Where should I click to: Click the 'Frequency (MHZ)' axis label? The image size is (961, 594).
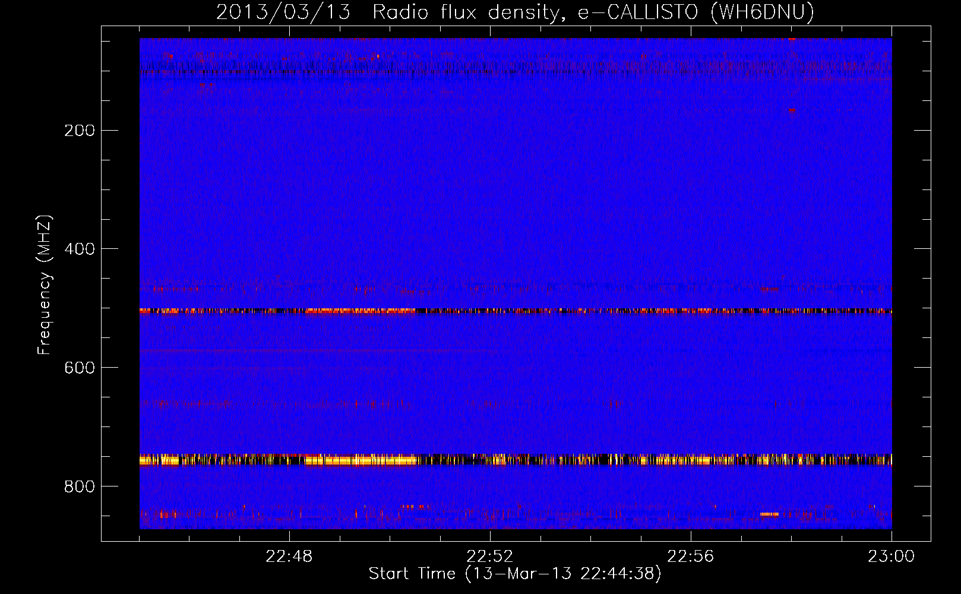(45, 285)
